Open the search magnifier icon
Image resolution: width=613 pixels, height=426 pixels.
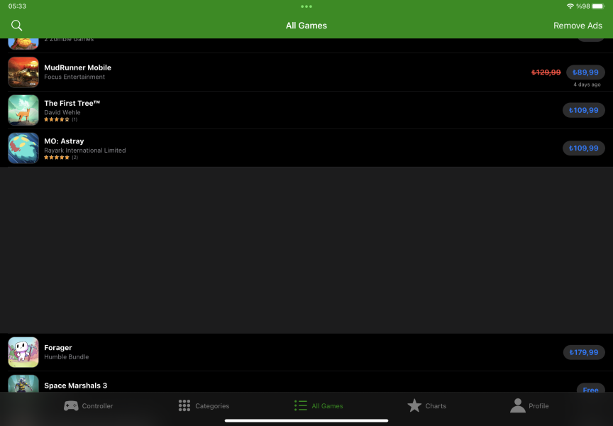tap(16, 26)
